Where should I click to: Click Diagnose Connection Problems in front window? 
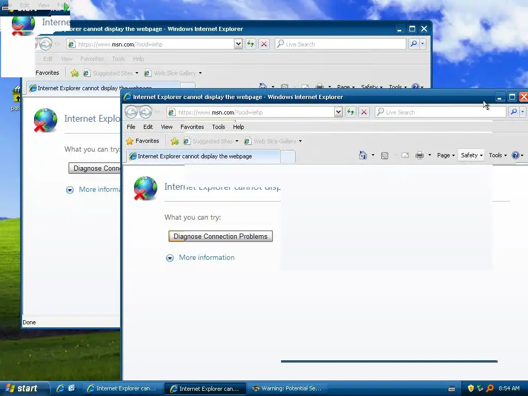point(220,236)
